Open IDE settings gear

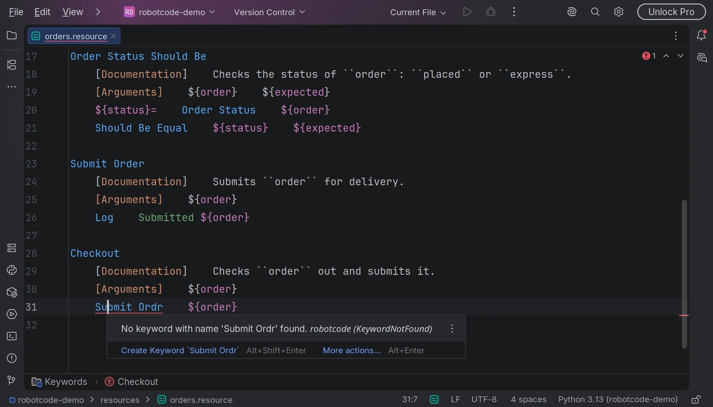coord(619,12)
